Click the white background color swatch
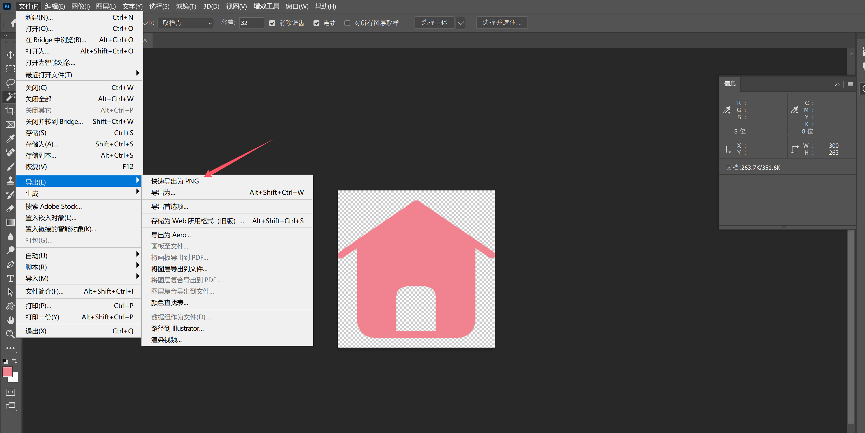The width and height of the screenshot is (865, 433). pos(15,379)
